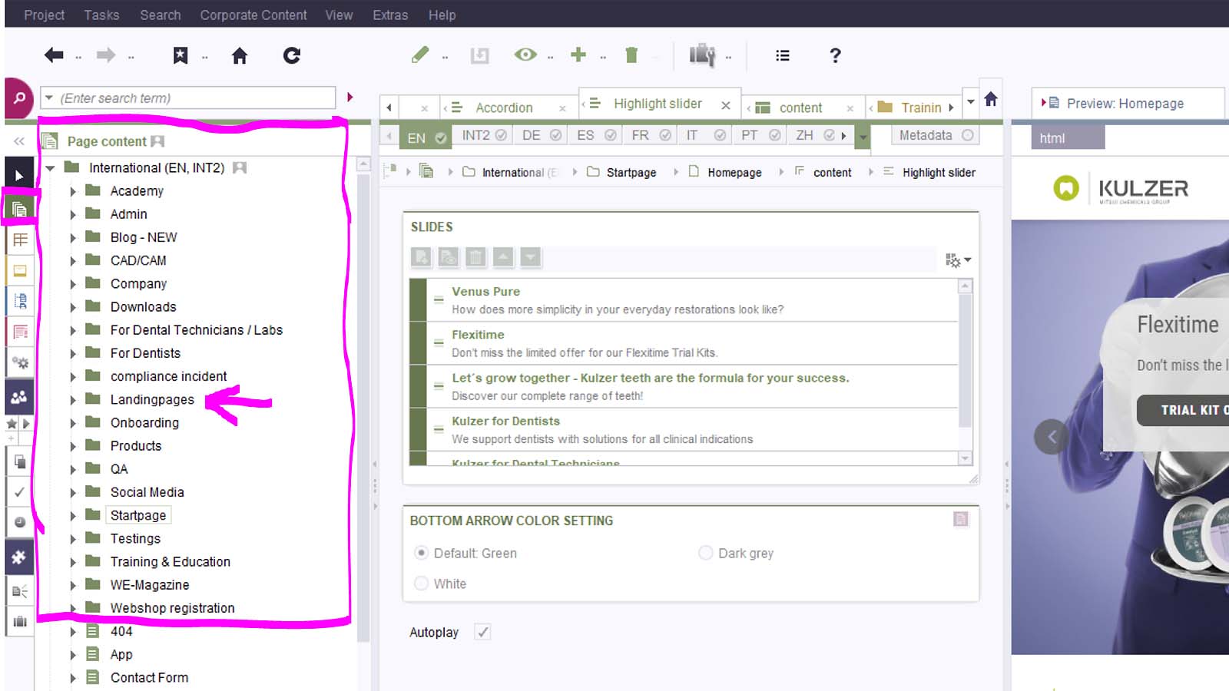The width and height of the screenshot is (1229, 691).
Task: Click the question mark help icon
Action: (x=835, y=55)
